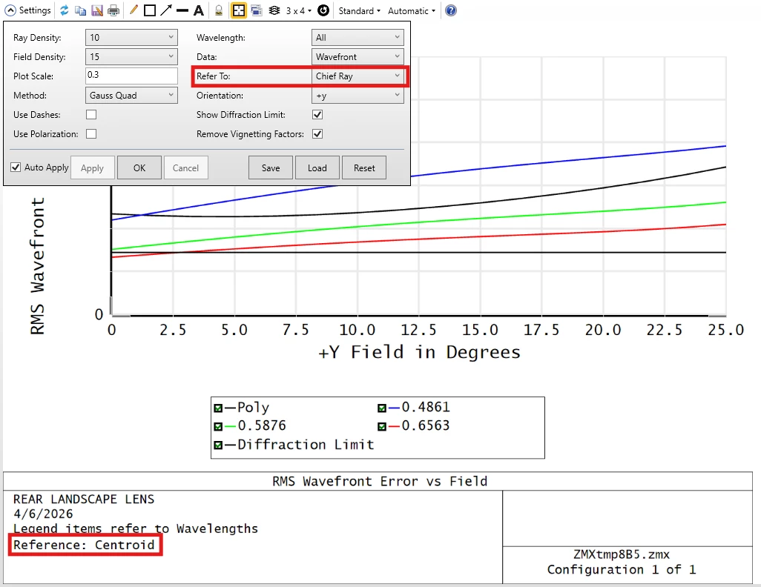Screen dimensions: 761x587
Task: Select the rectangle annotation tool
Action: (150, 10)
